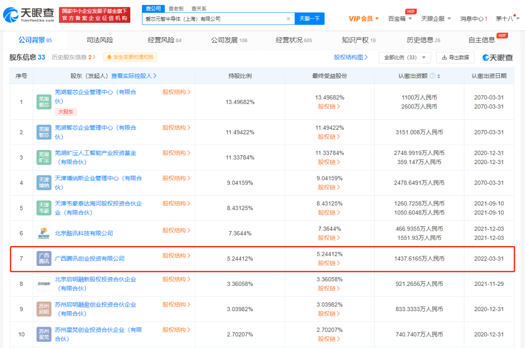Open 全部比例 (33) dropdown
Viewport: 525px width, 348px height.
[x=405, y=57]
